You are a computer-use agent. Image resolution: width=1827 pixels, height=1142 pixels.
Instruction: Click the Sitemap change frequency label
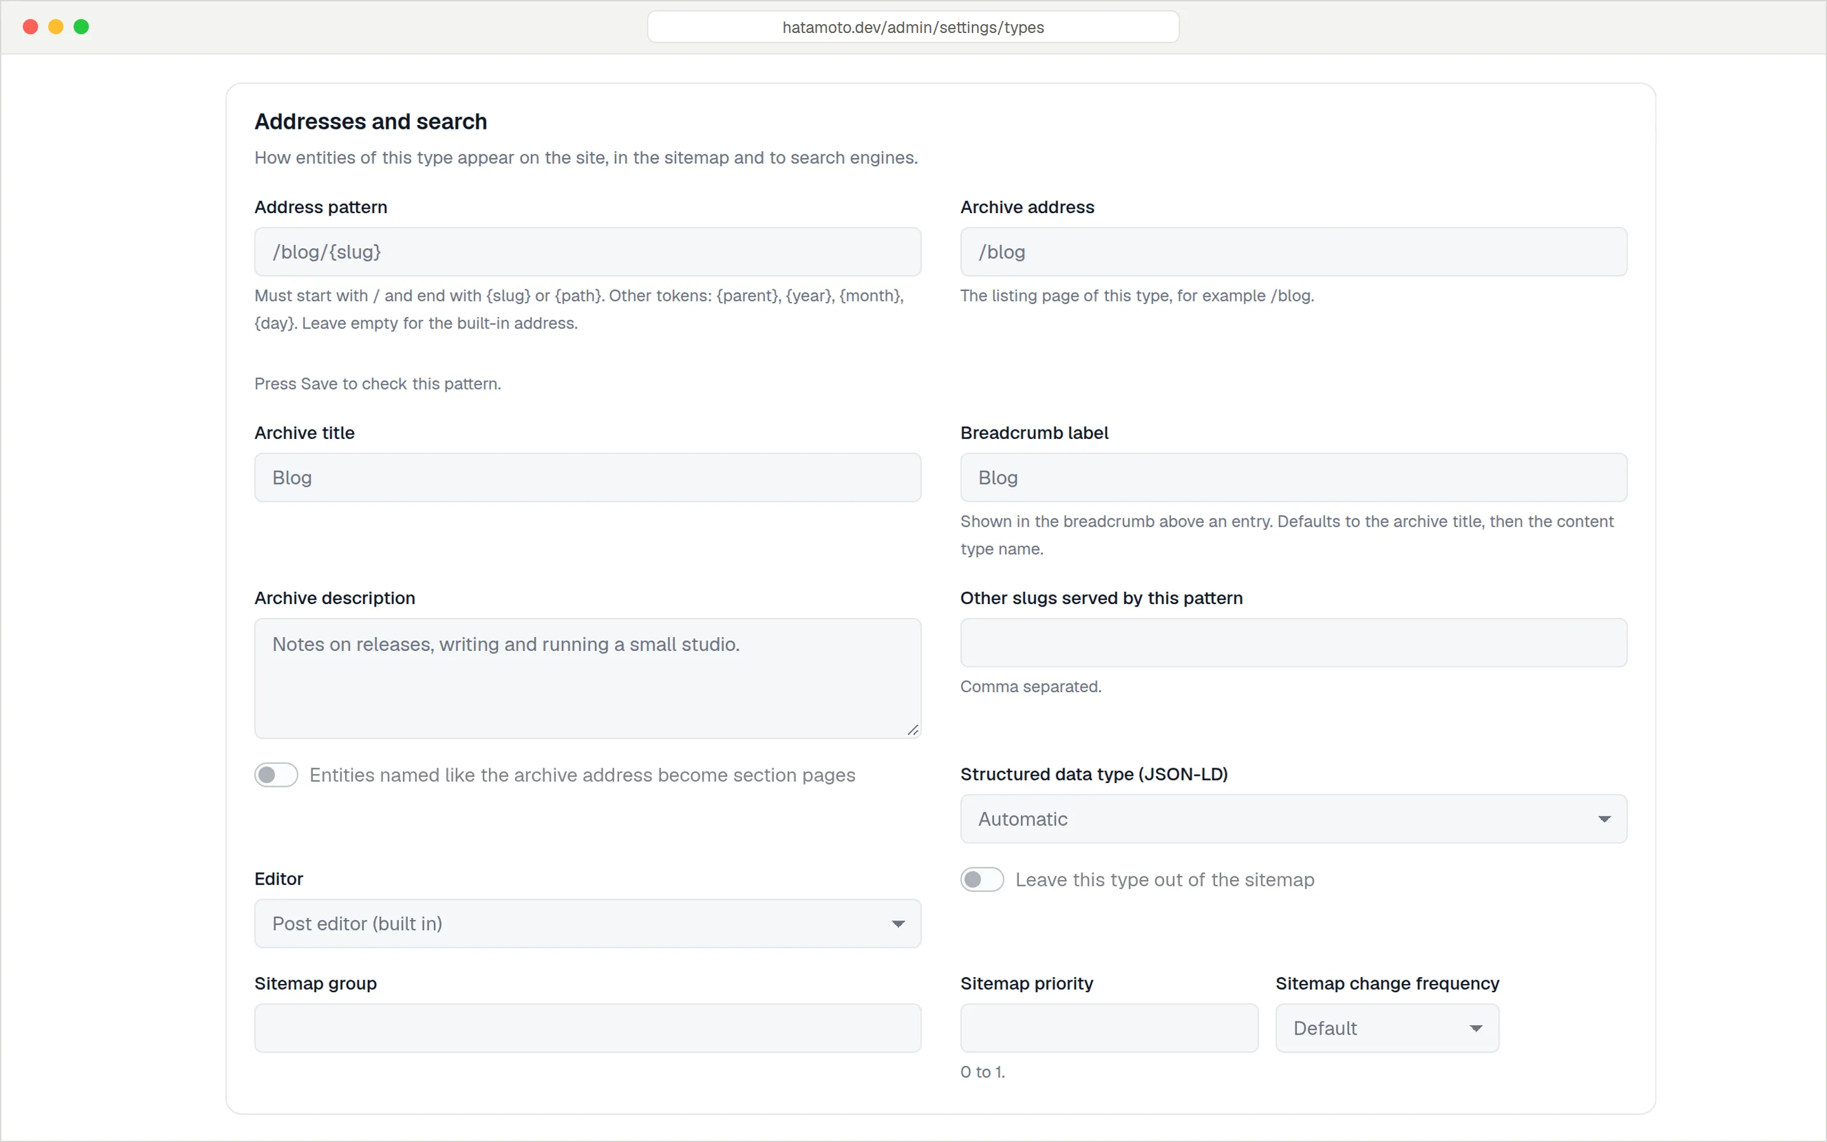[1387, 983]
